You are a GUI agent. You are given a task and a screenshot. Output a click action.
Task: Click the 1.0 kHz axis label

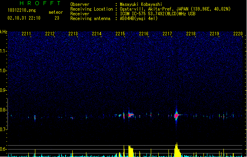pyautogui.click(x=3, y=71)
